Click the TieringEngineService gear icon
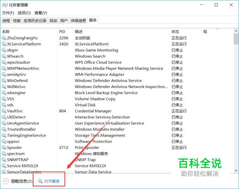The width and height of the screenshot is (239, 189). coord(4,135)
